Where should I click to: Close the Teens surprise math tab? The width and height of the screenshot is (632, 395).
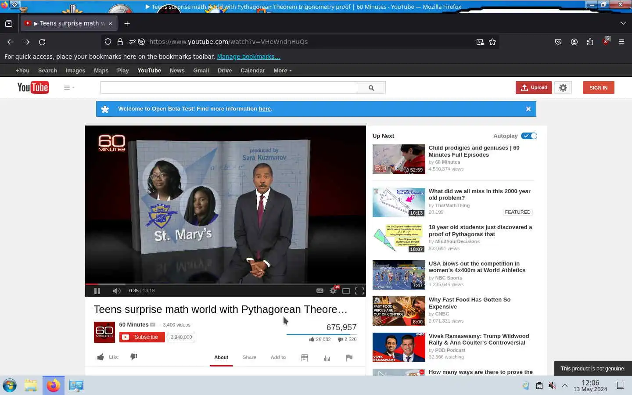click(111, 23)
